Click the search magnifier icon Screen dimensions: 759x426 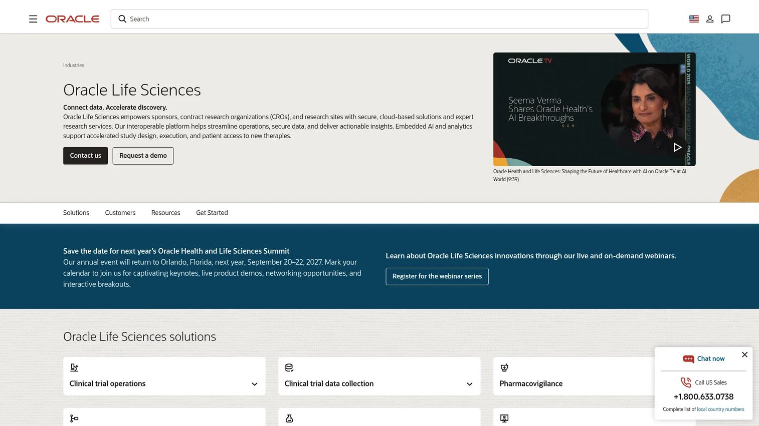pyautogui.click(x=122, y=19)
